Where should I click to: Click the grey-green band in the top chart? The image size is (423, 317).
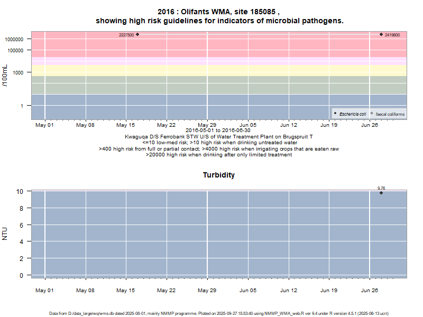(x=212, y=85)
